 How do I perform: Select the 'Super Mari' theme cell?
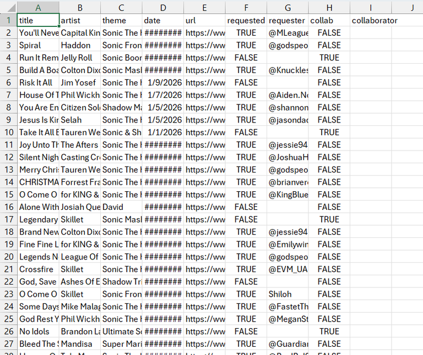[x=121, y=343]
